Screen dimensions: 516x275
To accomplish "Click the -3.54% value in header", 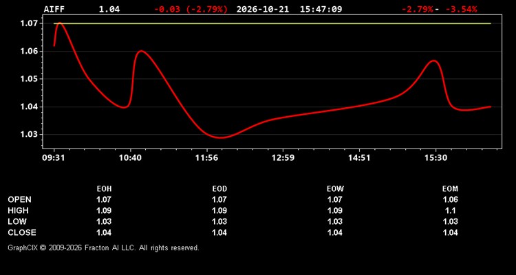I will coord(461,9).
